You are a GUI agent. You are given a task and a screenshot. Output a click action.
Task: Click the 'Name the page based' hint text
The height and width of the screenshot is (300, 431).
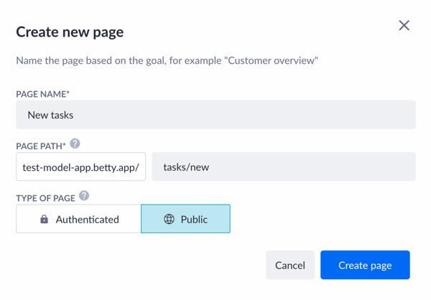point(86,61)
